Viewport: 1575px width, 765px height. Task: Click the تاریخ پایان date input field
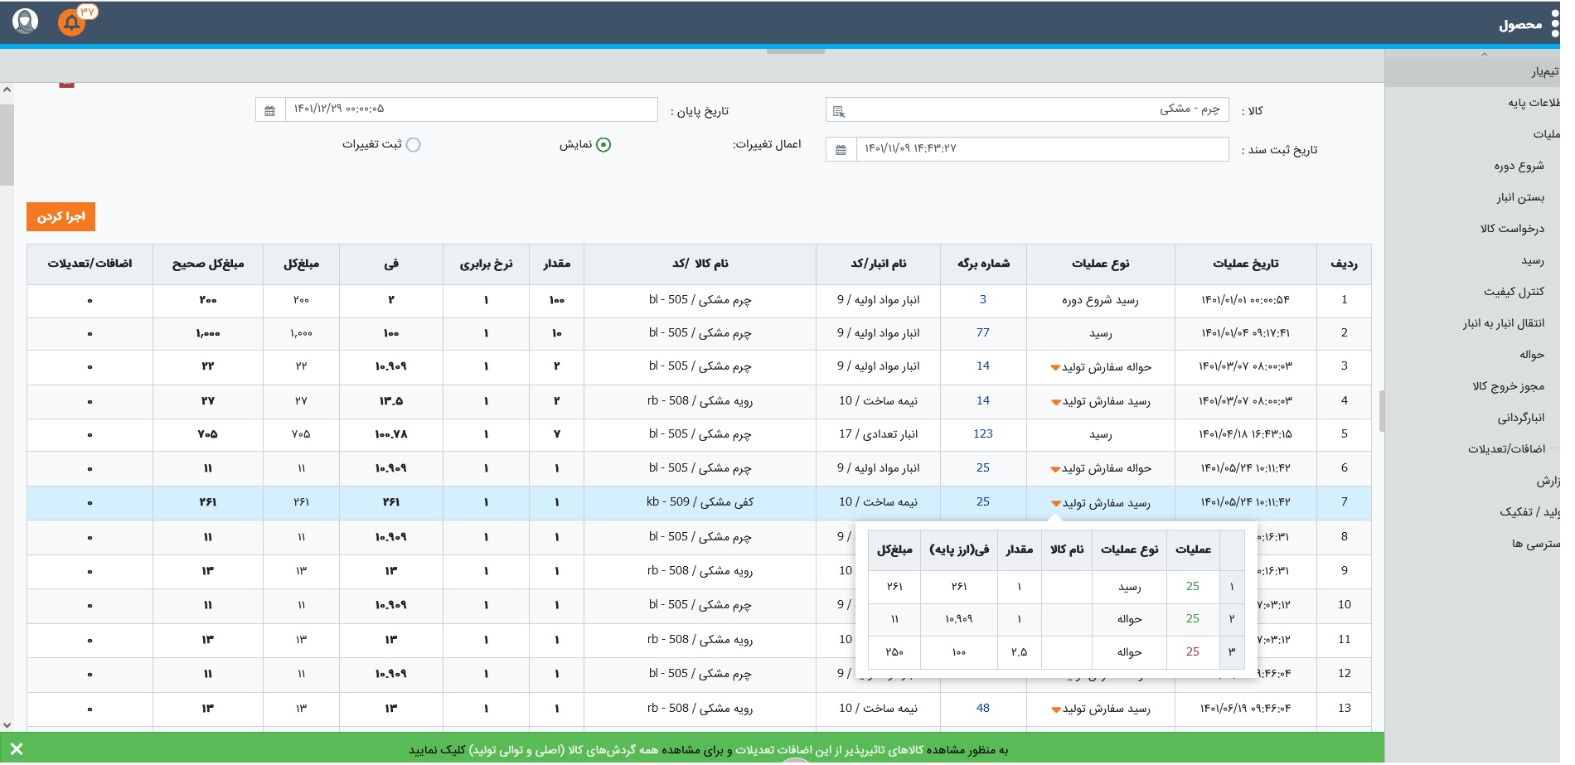click(471, 110)
